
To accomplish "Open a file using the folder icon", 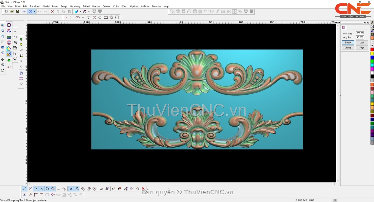I will click(12, 11).
